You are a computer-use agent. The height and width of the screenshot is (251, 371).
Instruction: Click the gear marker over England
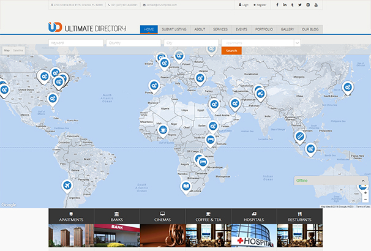click(x=165, y=64)
